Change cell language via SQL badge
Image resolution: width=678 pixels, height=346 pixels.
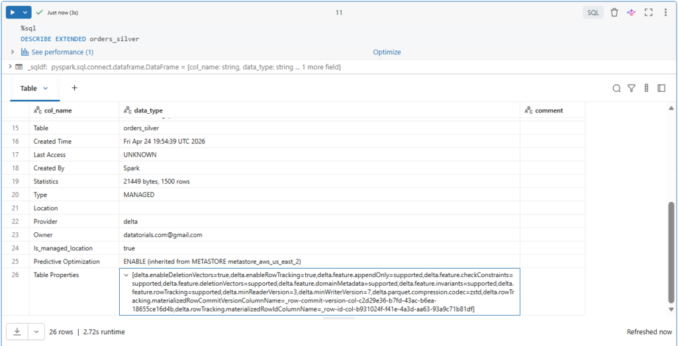(x=593, y=13)
